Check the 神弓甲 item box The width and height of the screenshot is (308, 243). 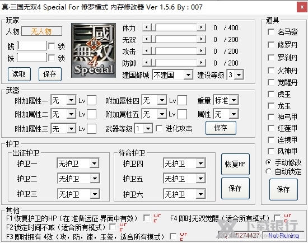point(271,117)
